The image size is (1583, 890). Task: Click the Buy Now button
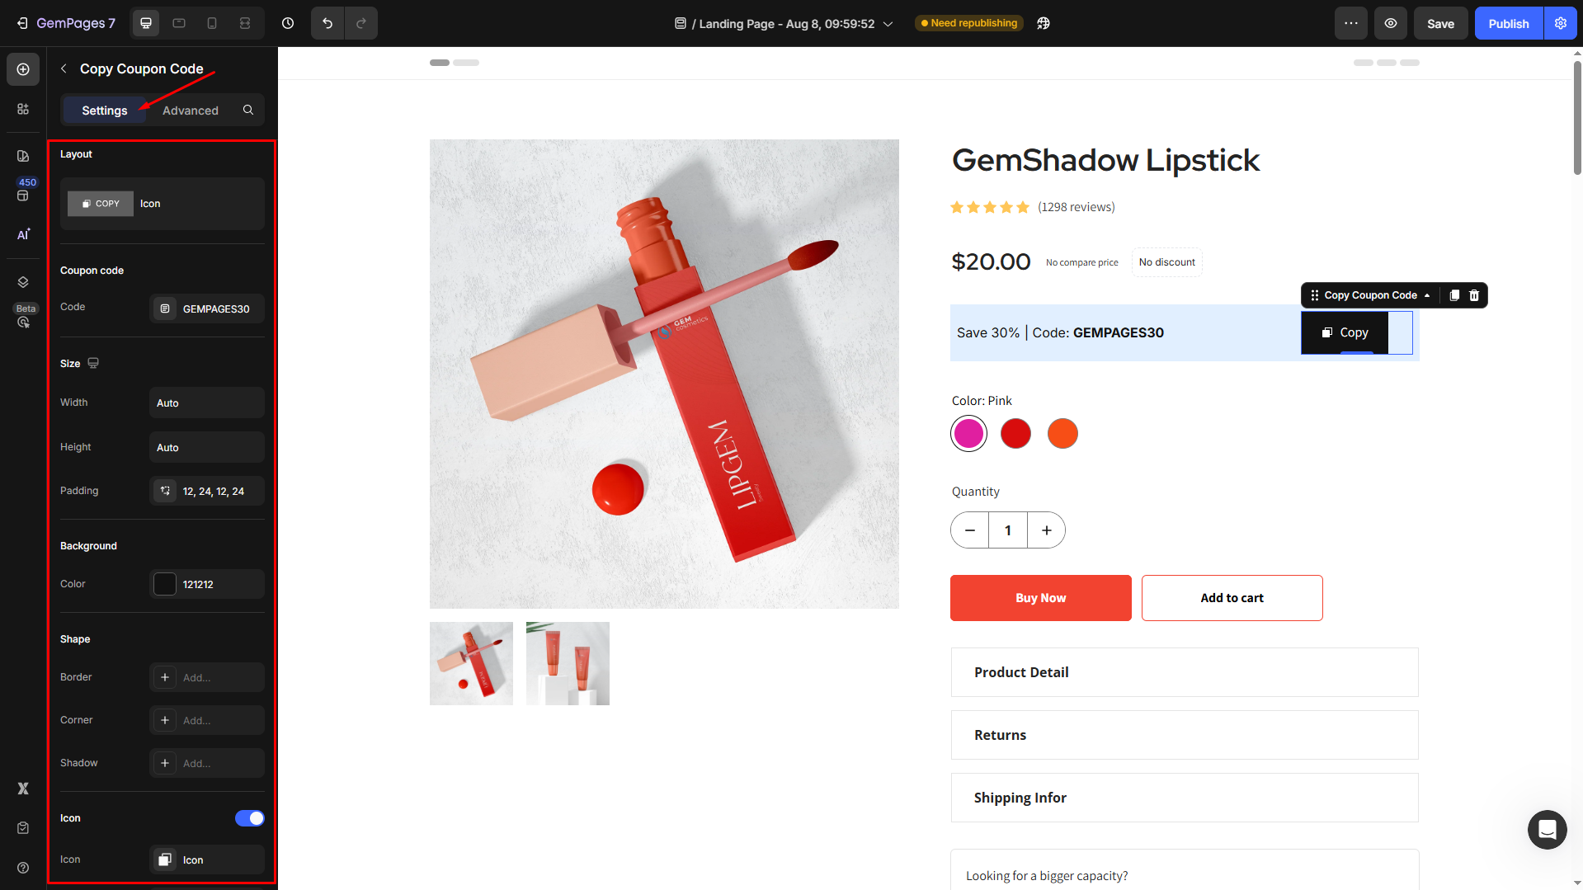(1040, 598)
